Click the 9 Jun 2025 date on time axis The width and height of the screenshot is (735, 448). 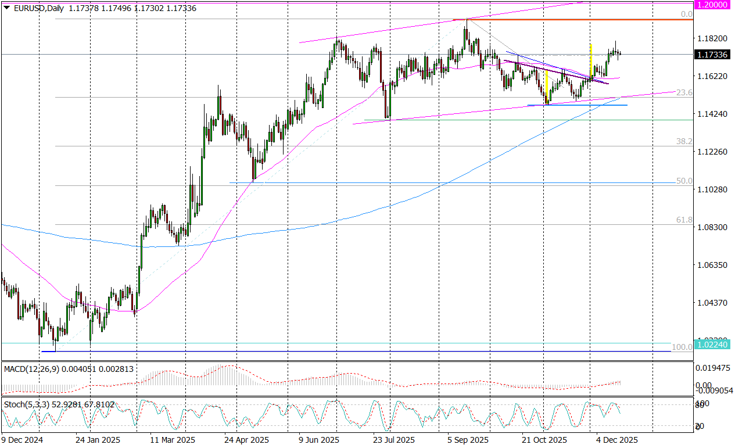pyautogui.click(x=319, y=440)
